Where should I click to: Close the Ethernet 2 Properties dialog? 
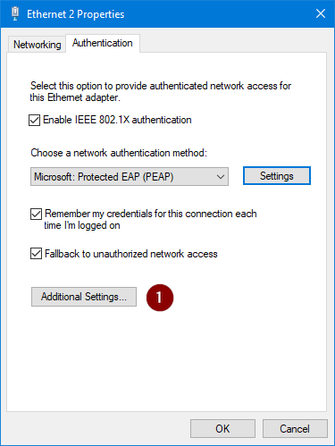click(x=321, y=13)
